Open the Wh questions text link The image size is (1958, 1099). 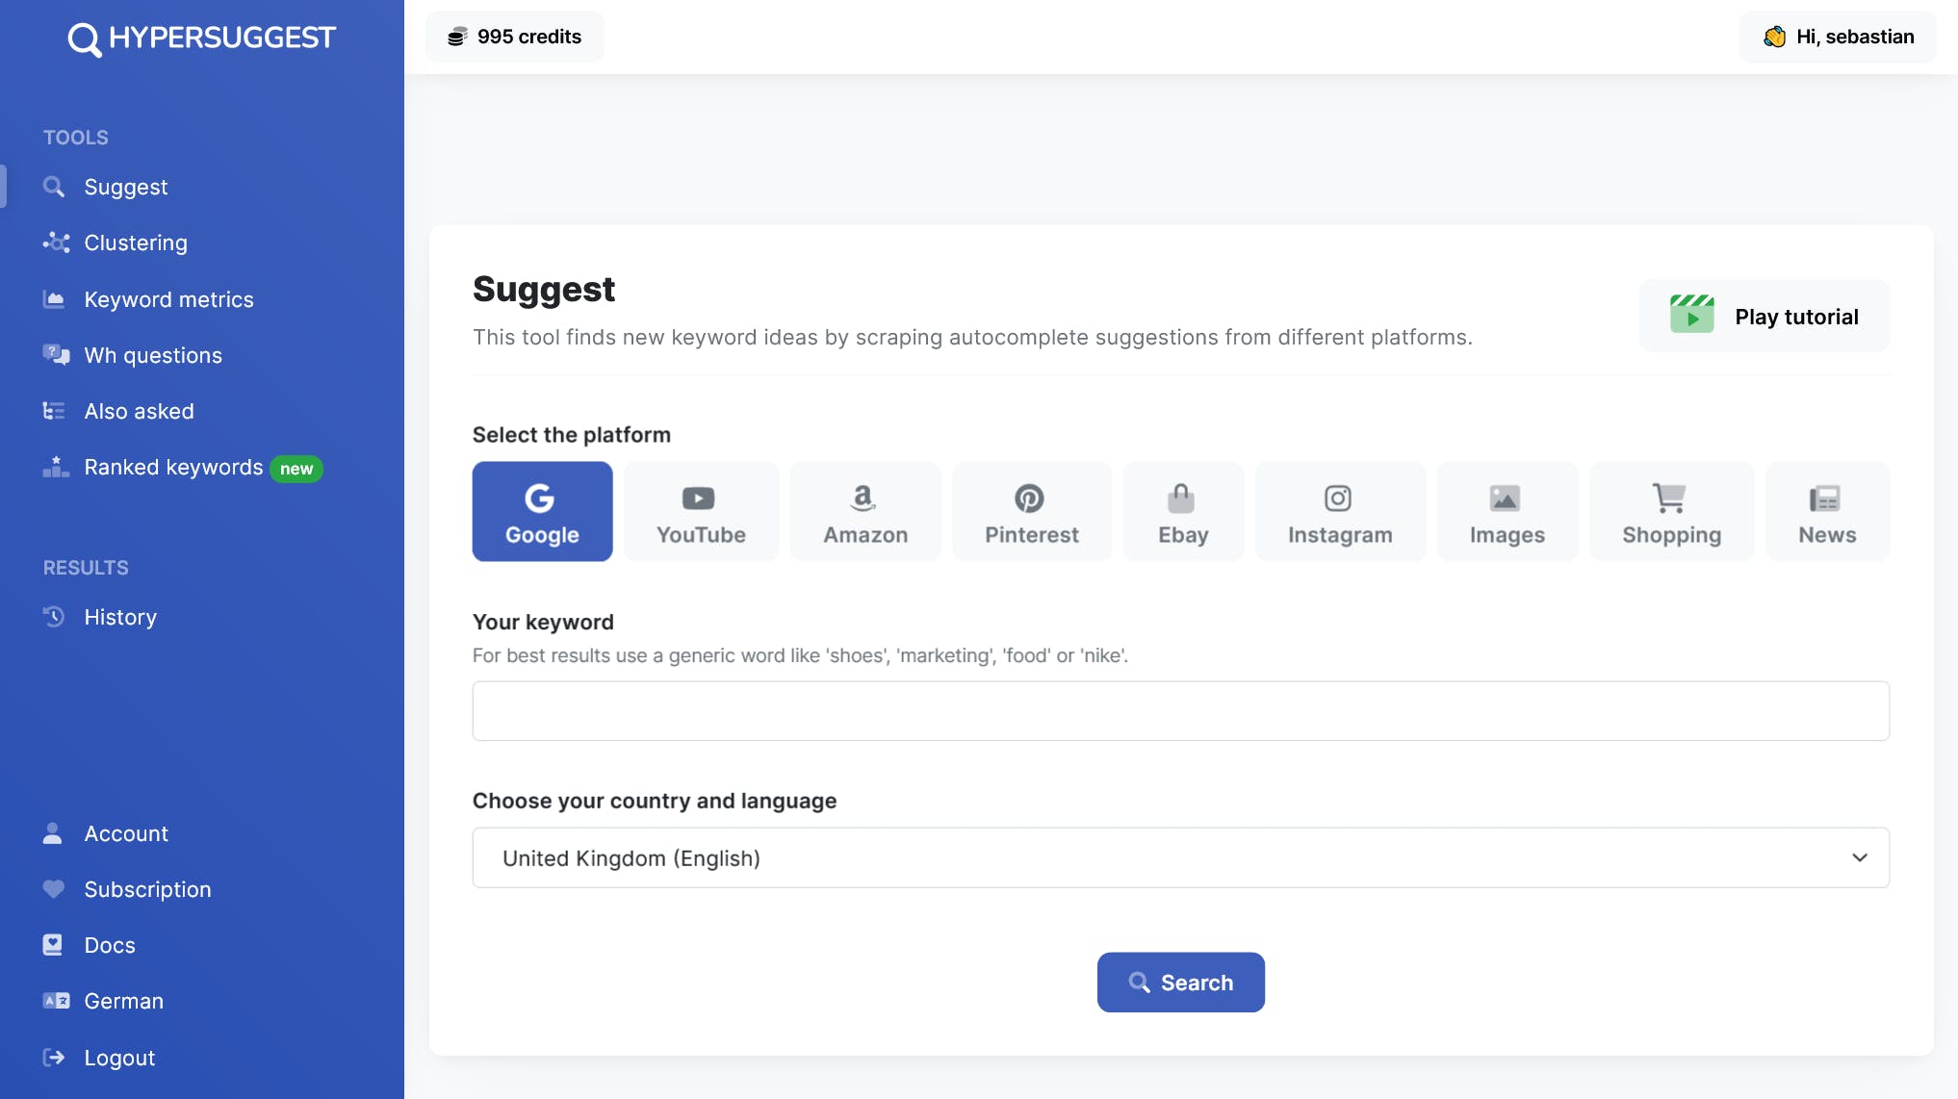pos(153,355)
